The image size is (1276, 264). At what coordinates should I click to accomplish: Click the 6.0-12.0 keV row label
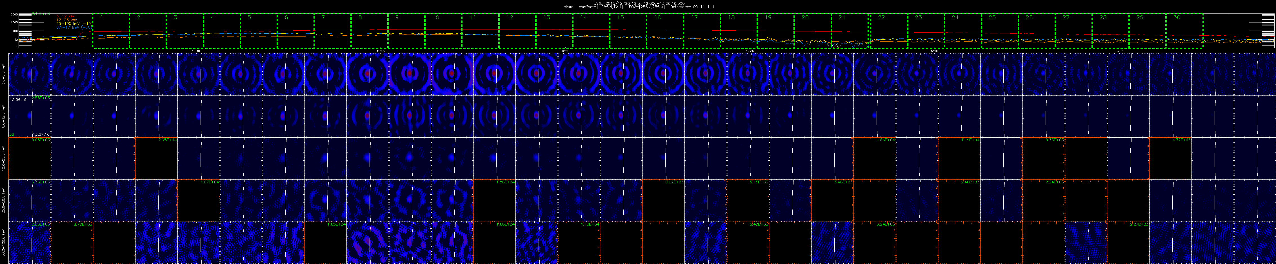4,116
